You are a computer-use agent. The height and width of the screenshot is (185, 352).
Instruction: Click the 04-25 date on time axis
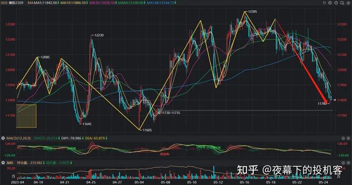(91, 182)
